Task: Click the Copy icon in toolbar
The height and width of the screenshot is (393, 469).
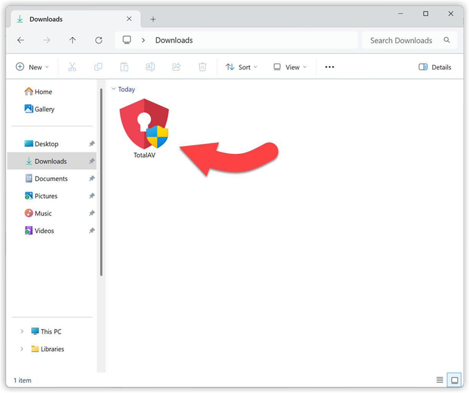Action: pos(98,67)
